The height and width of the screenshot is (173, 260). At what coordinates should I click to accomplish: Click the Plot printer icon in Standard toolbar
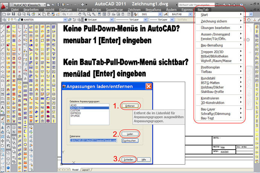(x=19, y=14)
